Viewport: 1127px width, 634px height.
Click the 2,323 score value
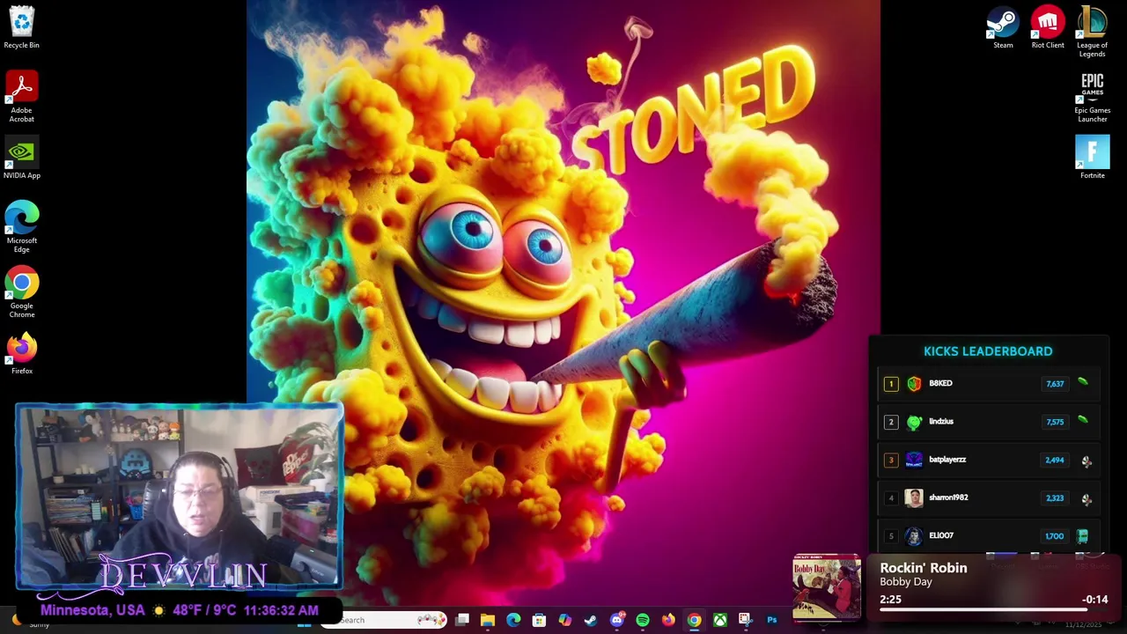1055,498
